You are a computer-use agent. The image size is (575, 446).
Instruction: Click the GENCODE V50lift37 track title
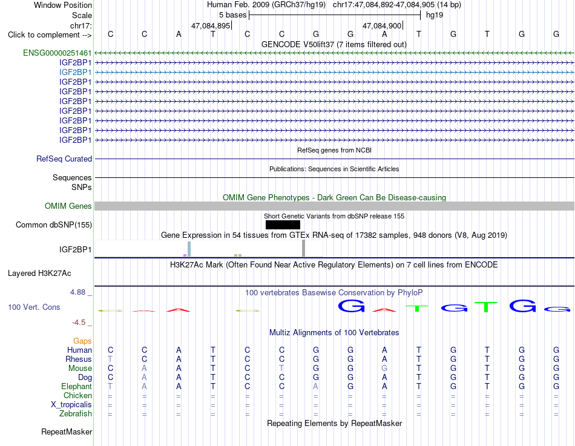[x=334, y=44]
